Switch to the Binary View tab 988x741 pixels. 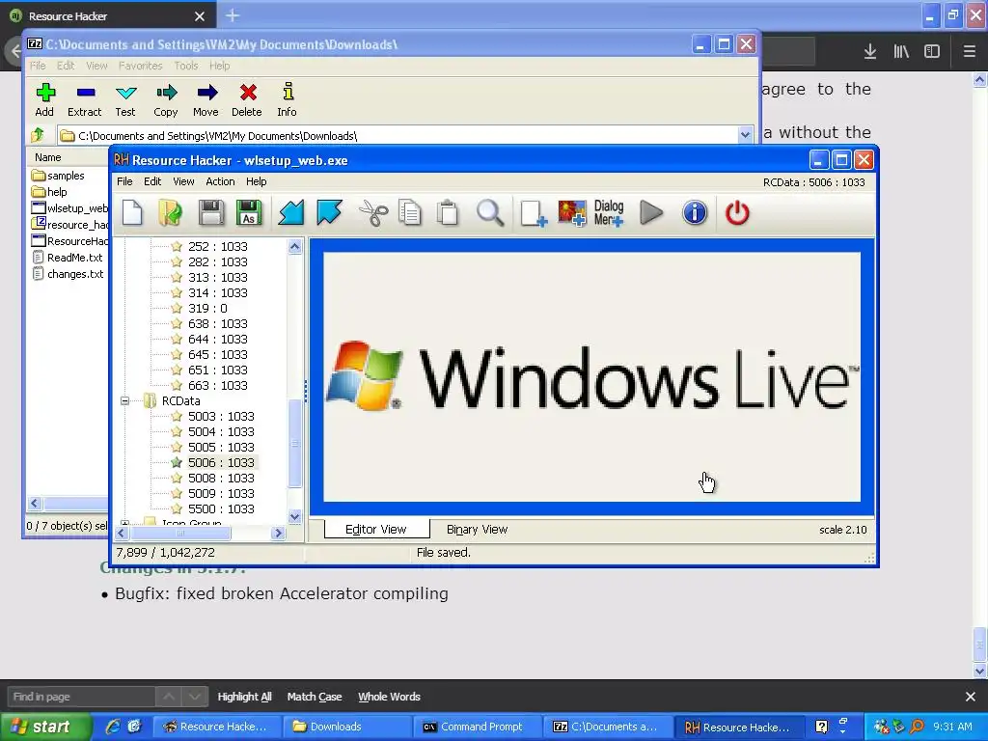click(x=477, y=530)
